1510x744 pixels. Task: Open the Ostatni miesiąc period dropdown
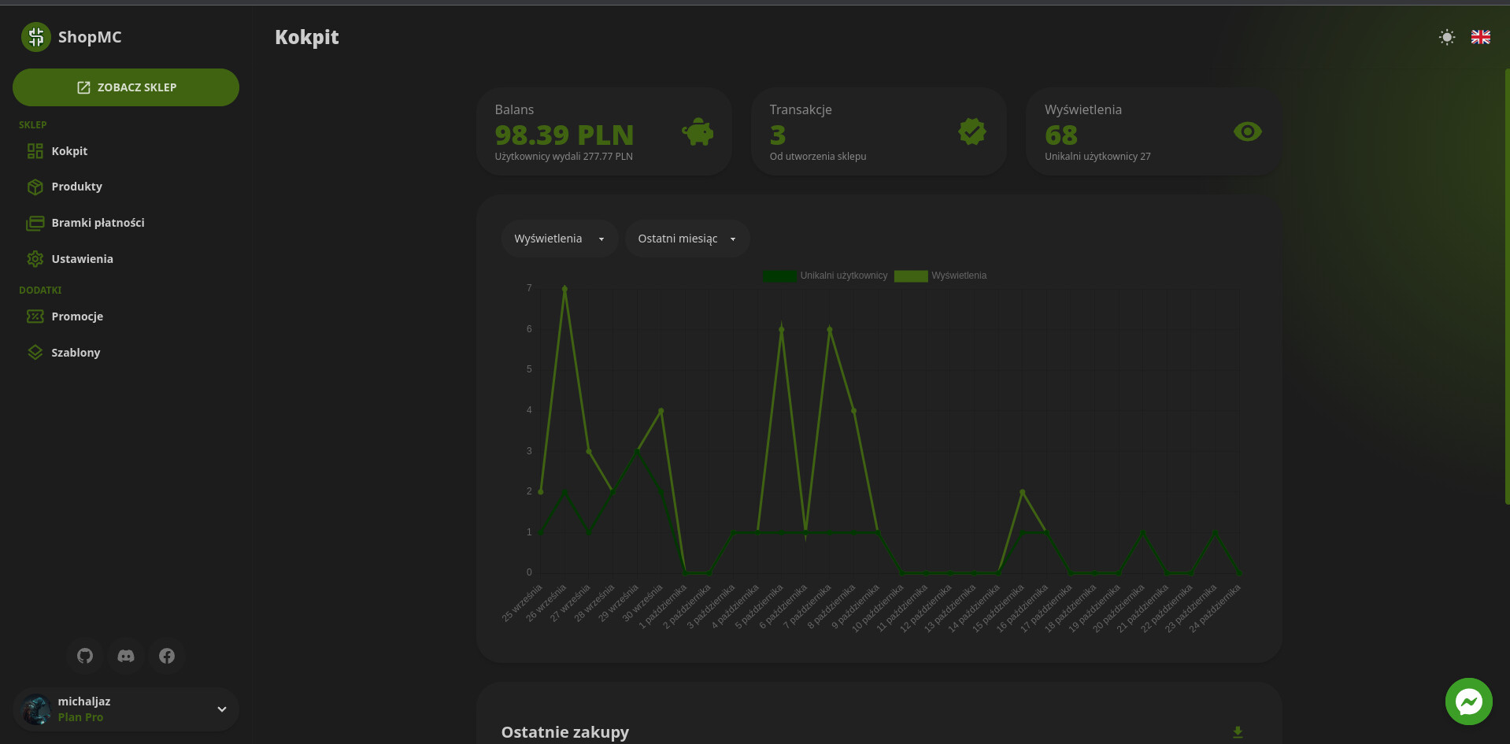[687, 239]
